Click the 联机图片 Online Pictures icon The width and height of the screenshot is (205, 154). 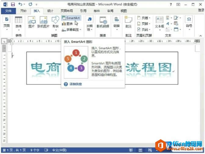(x=43, y=22)
